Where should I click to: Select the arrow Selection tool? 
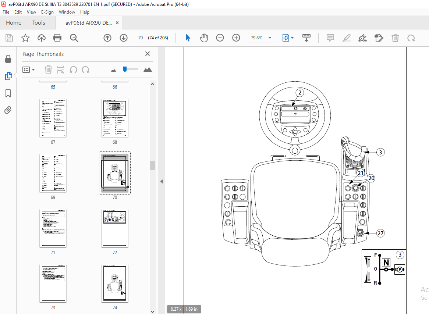[x=188, y=38]
